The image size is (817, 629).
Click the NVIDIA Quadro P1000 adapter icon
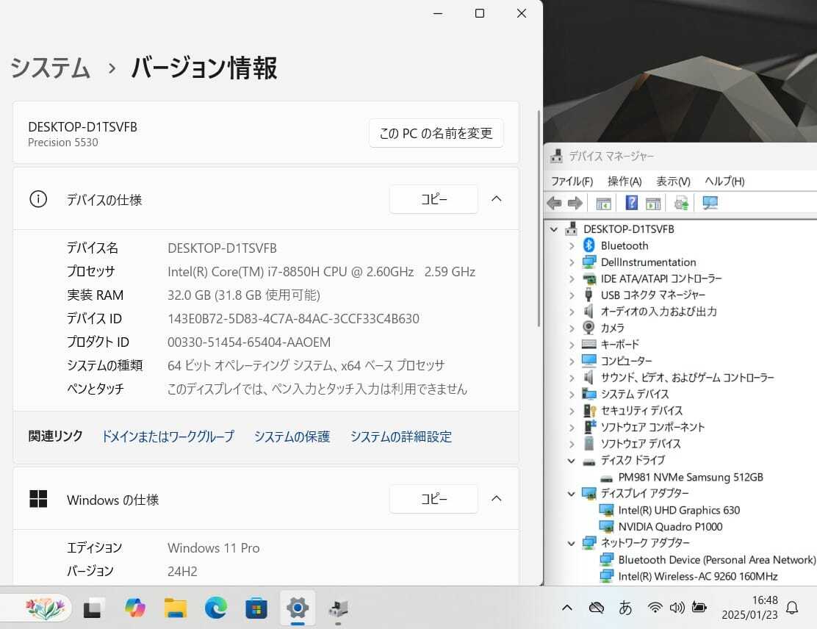(606, 526)
